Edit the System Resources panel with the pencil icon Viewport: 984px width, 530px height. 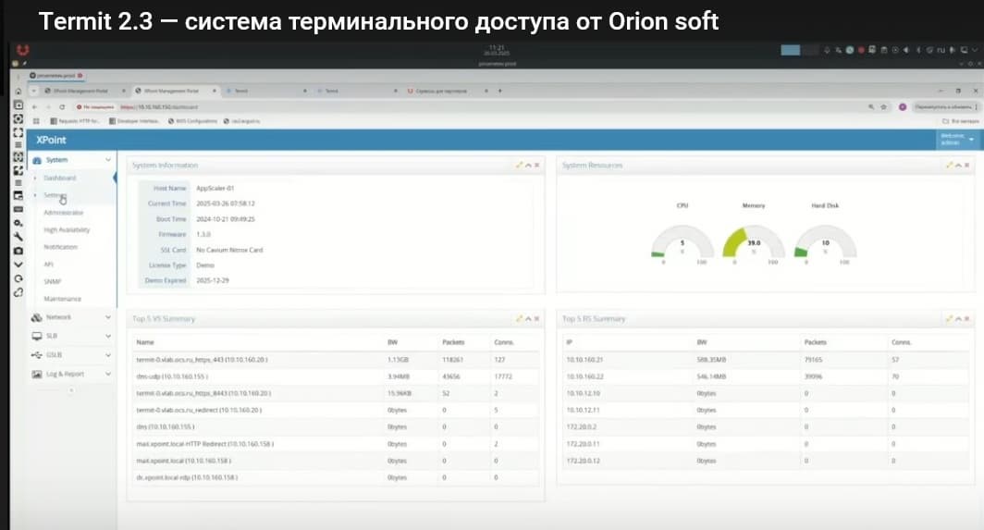click(949, 166)
